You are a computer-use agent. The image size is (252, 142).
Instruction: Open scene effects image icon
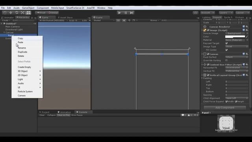pyautogui.click(x=134, y=21)
